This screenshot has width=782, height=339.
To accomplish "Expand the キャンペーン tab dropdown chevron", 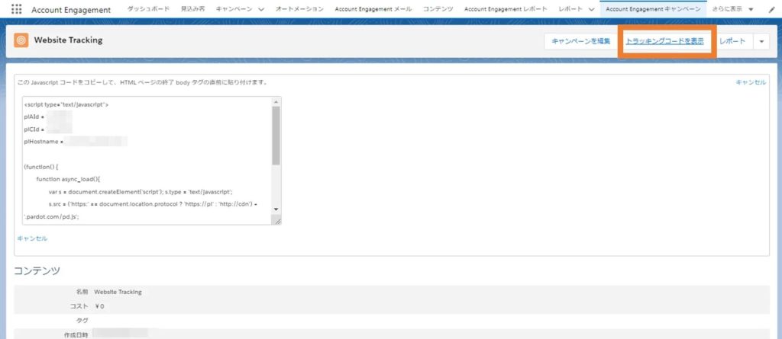I will 261,10.
